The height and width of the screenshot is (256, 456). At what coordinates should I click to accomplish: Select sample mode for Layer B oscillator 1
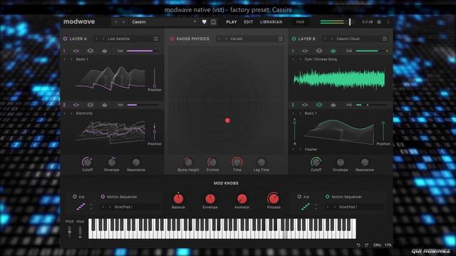point(333,50)
